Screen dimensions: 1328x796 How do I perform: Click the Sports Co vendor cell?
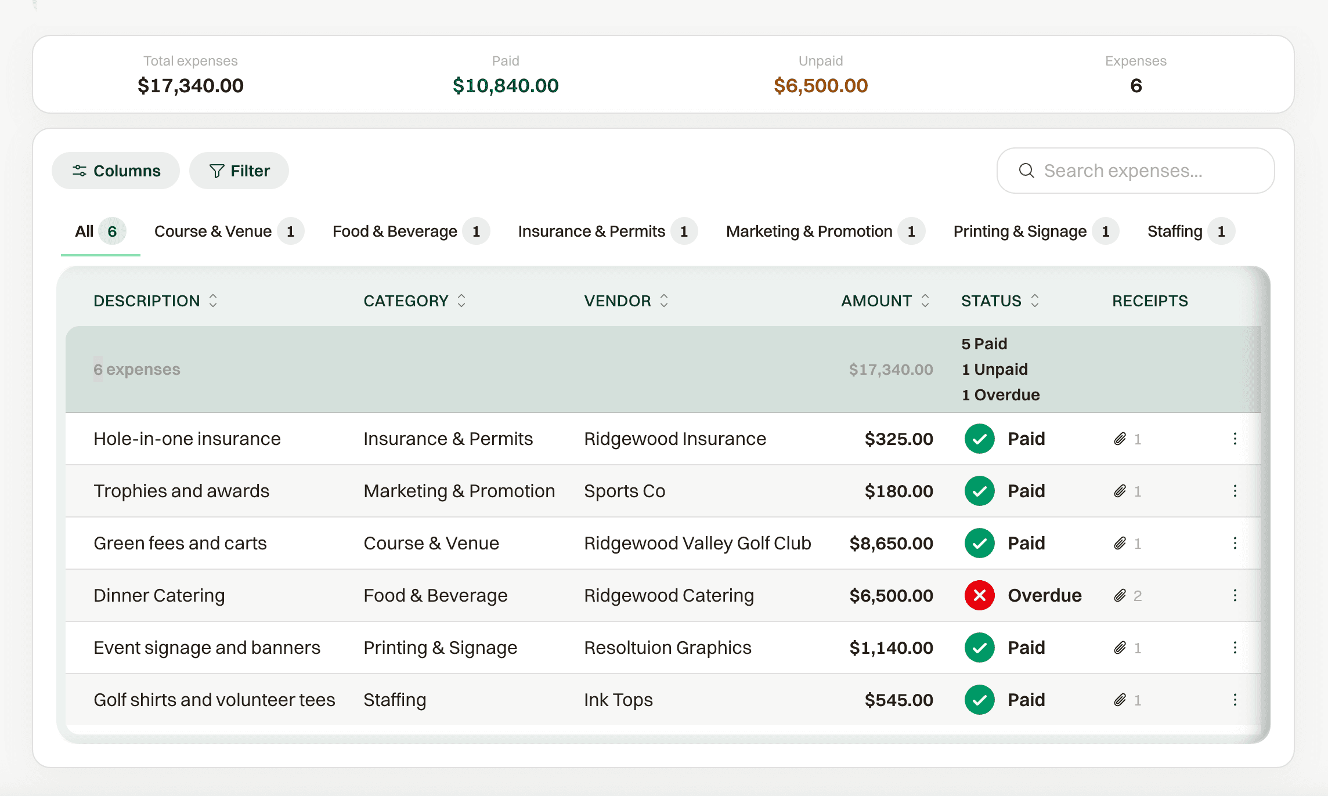click(625, 491)
